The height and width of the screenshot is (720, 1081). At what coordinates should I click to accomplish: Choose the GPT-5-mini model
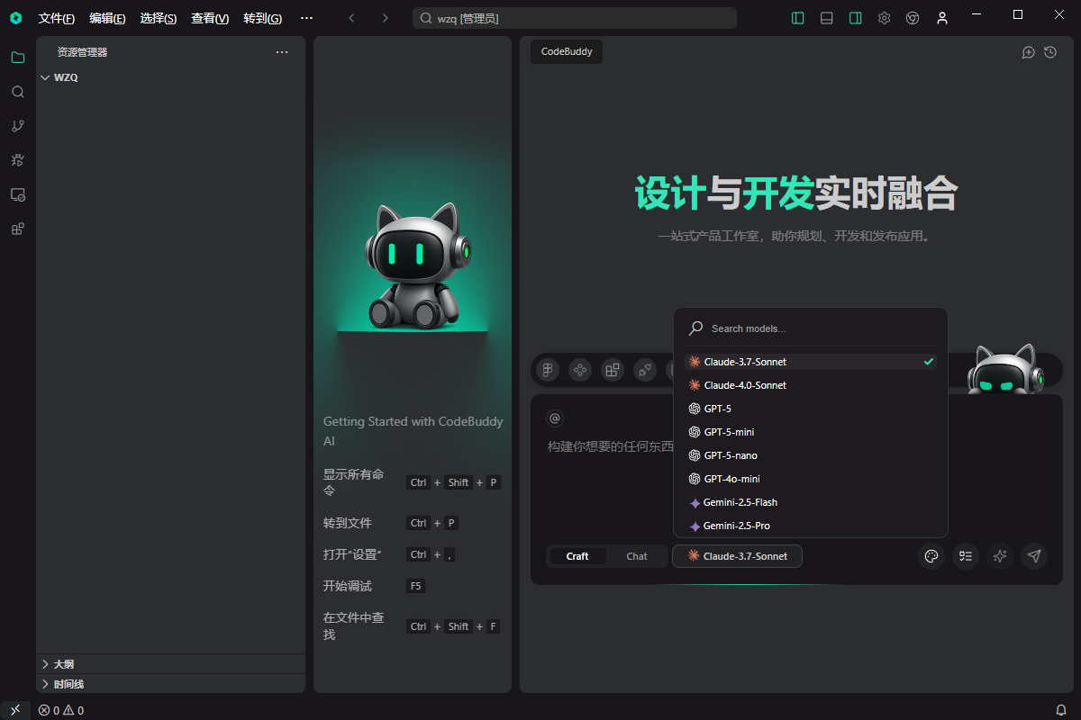[811, 432]
